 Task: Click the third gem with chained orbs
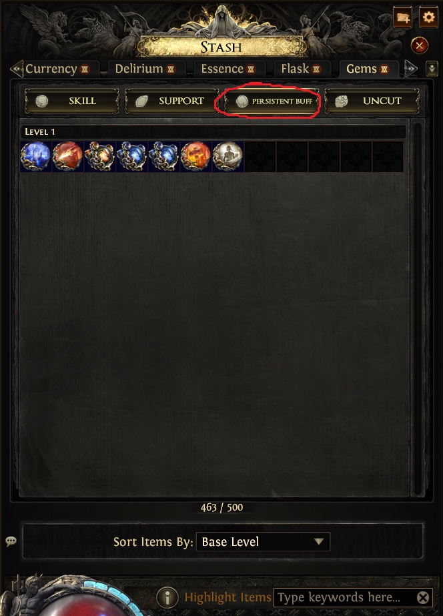pyautogui.click(x=100, y=156)
